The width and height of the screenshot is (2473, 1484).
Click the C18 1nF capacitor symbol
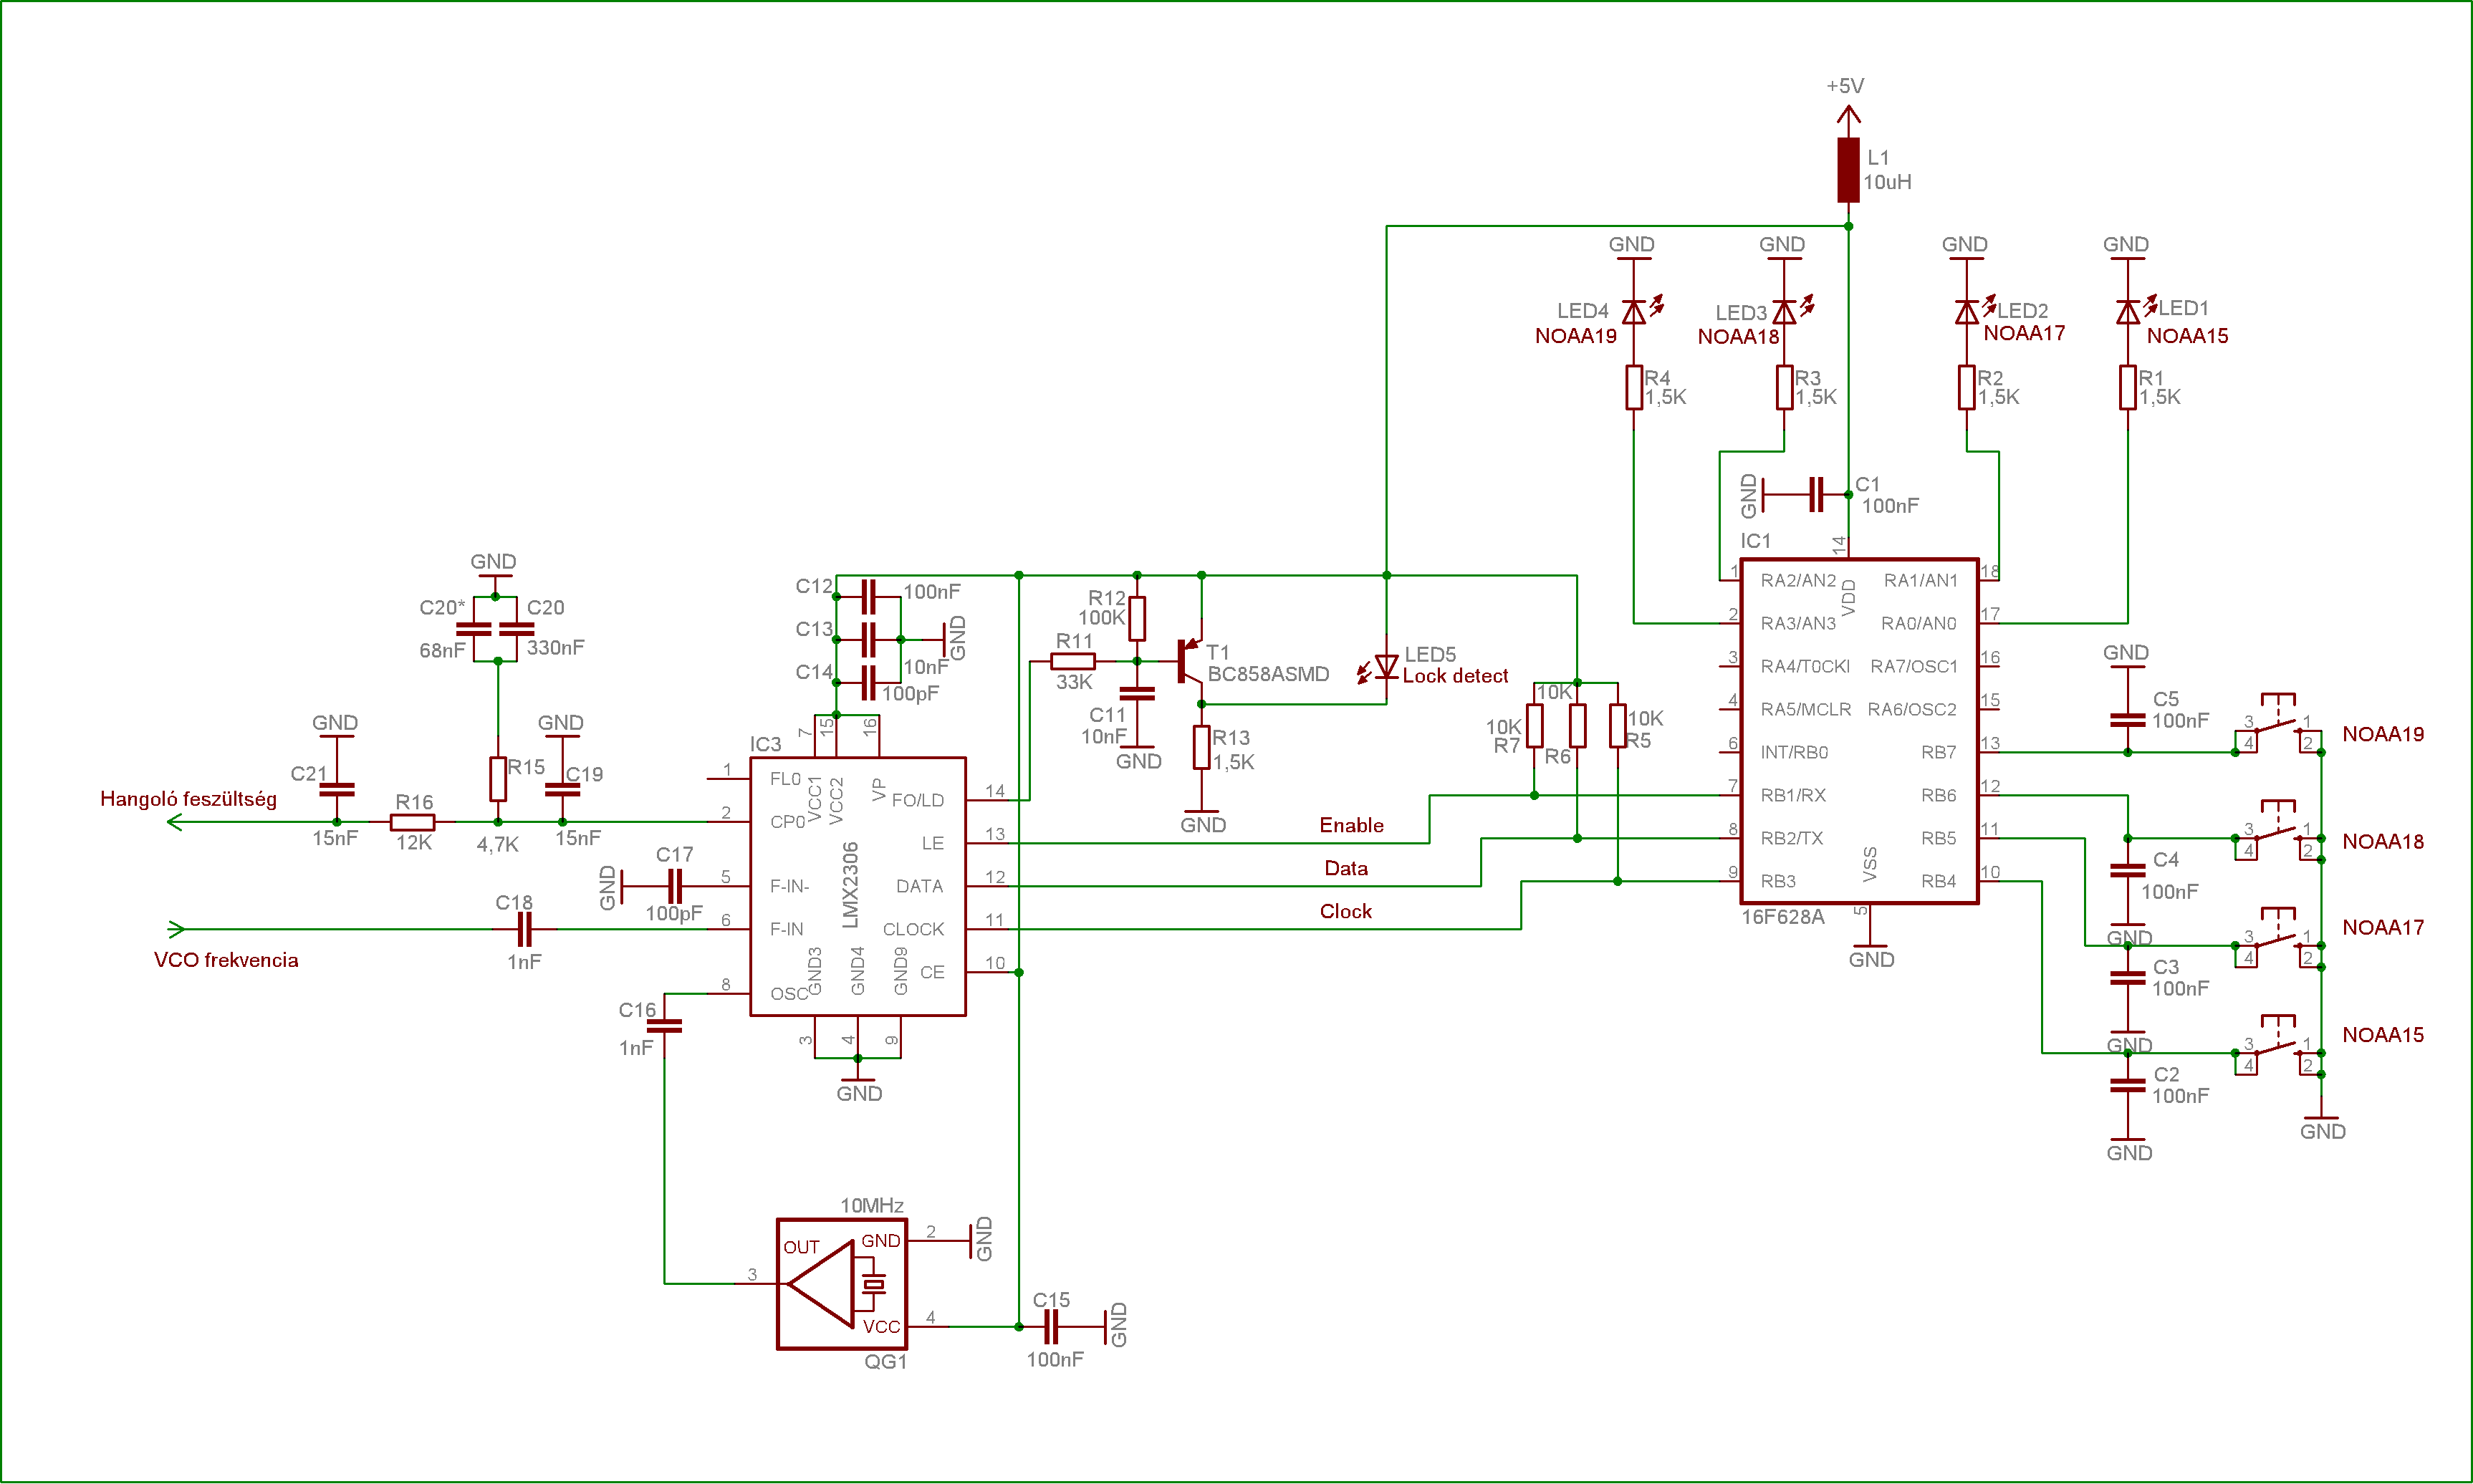pyautogui.click(x=524, y=929)
